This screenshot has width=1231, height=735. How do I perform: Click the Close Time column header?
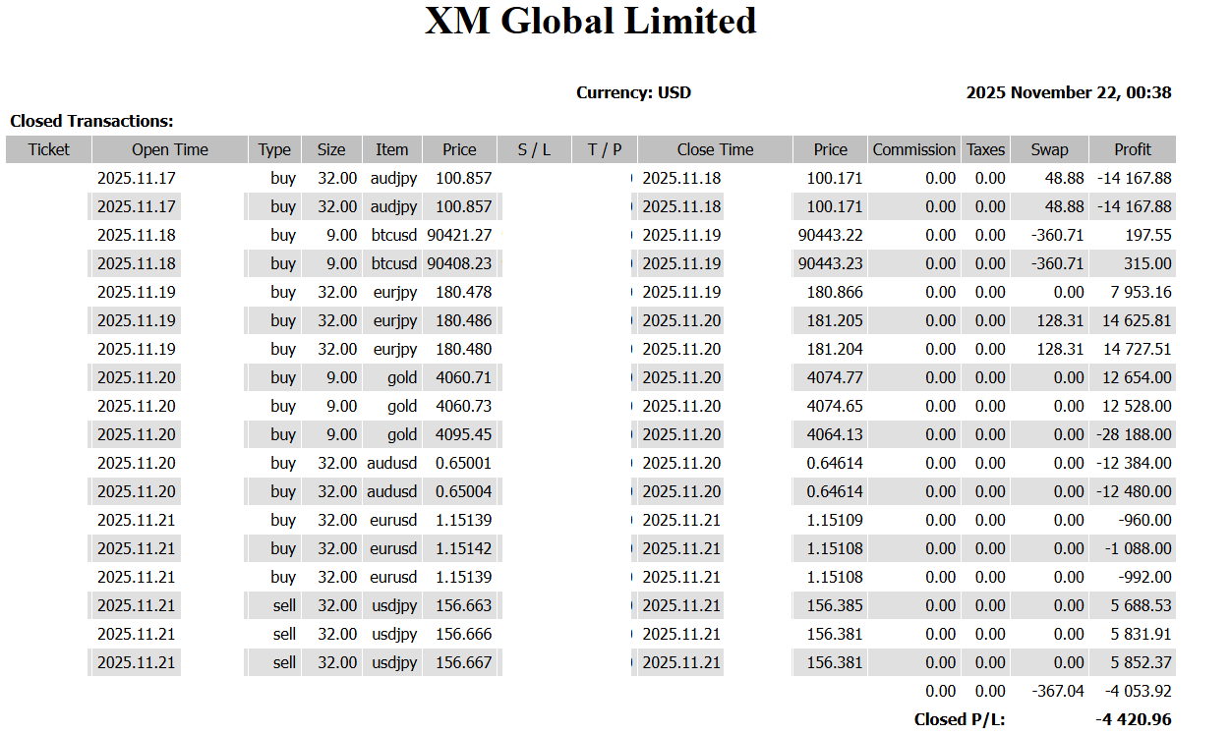pos(715,149)
